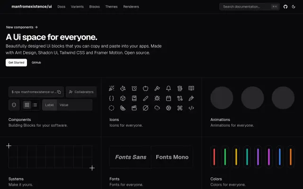Click the gear cog icon
This screenshot has width=303, height=189.
pyautogui.click(x=169, y=108)
